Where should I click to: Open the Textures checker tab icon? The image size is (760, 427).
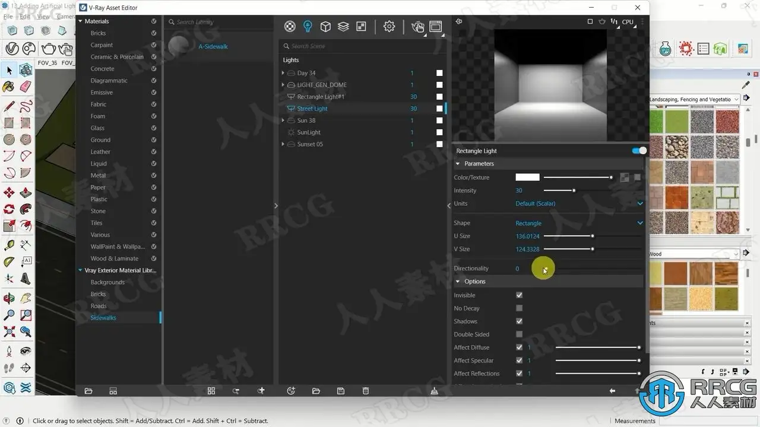tap(361, 26)
